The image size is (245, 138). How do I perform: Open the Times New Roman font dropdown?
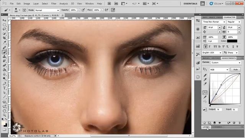coord(214,22)
